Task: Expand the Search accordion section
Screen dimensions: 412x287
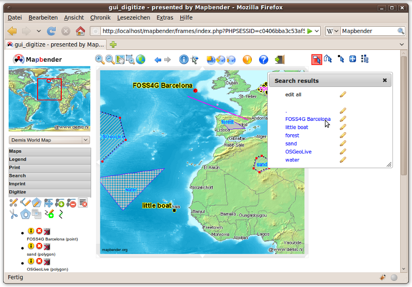Action: pos(49,176)
